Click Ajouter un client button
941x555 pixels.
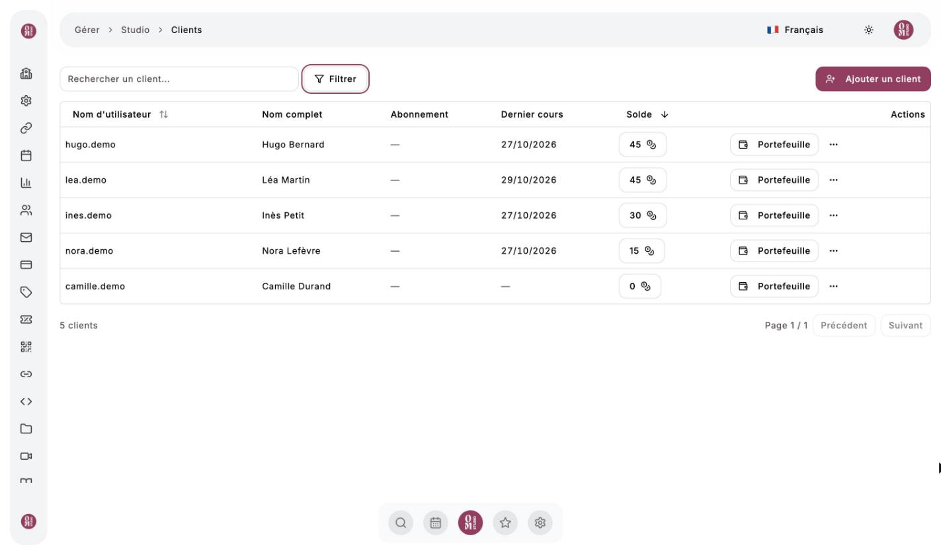click(873, 79)
